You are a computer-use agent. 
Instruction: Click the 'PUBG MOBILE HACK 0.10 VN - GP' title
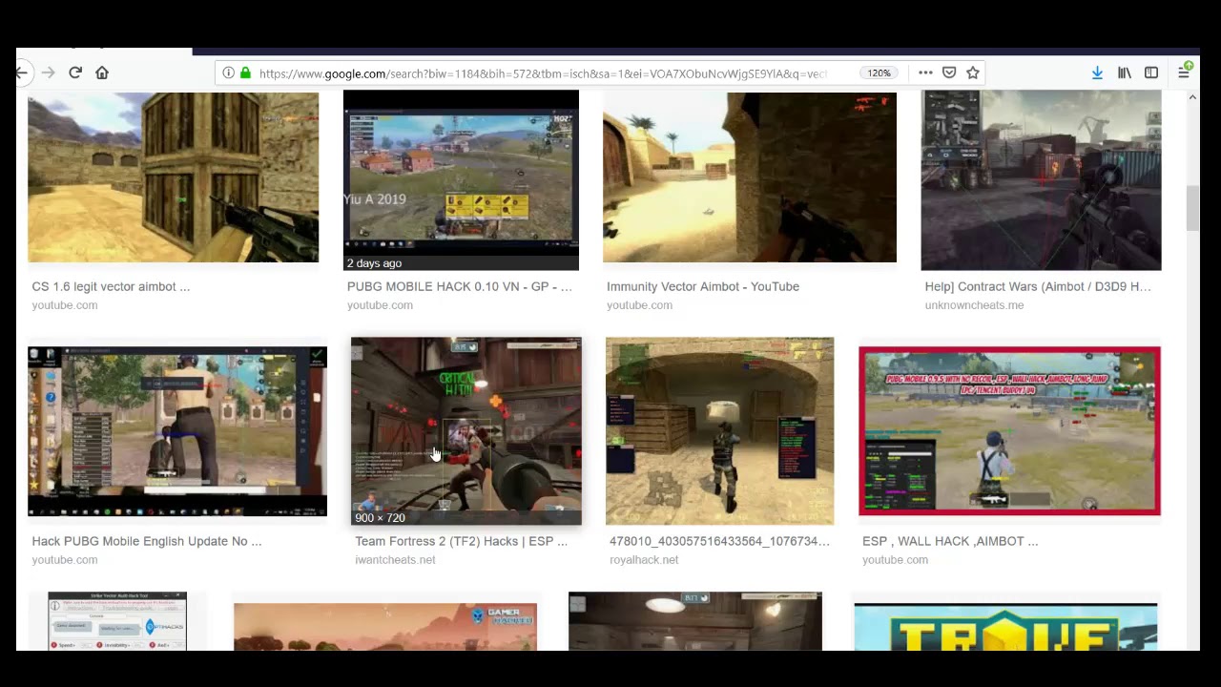pos(460,286)
